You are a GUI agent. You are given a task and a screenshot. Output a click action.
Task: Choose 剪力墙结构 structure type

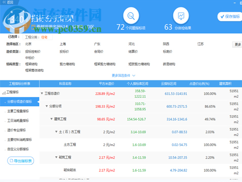tap(67, 64)
